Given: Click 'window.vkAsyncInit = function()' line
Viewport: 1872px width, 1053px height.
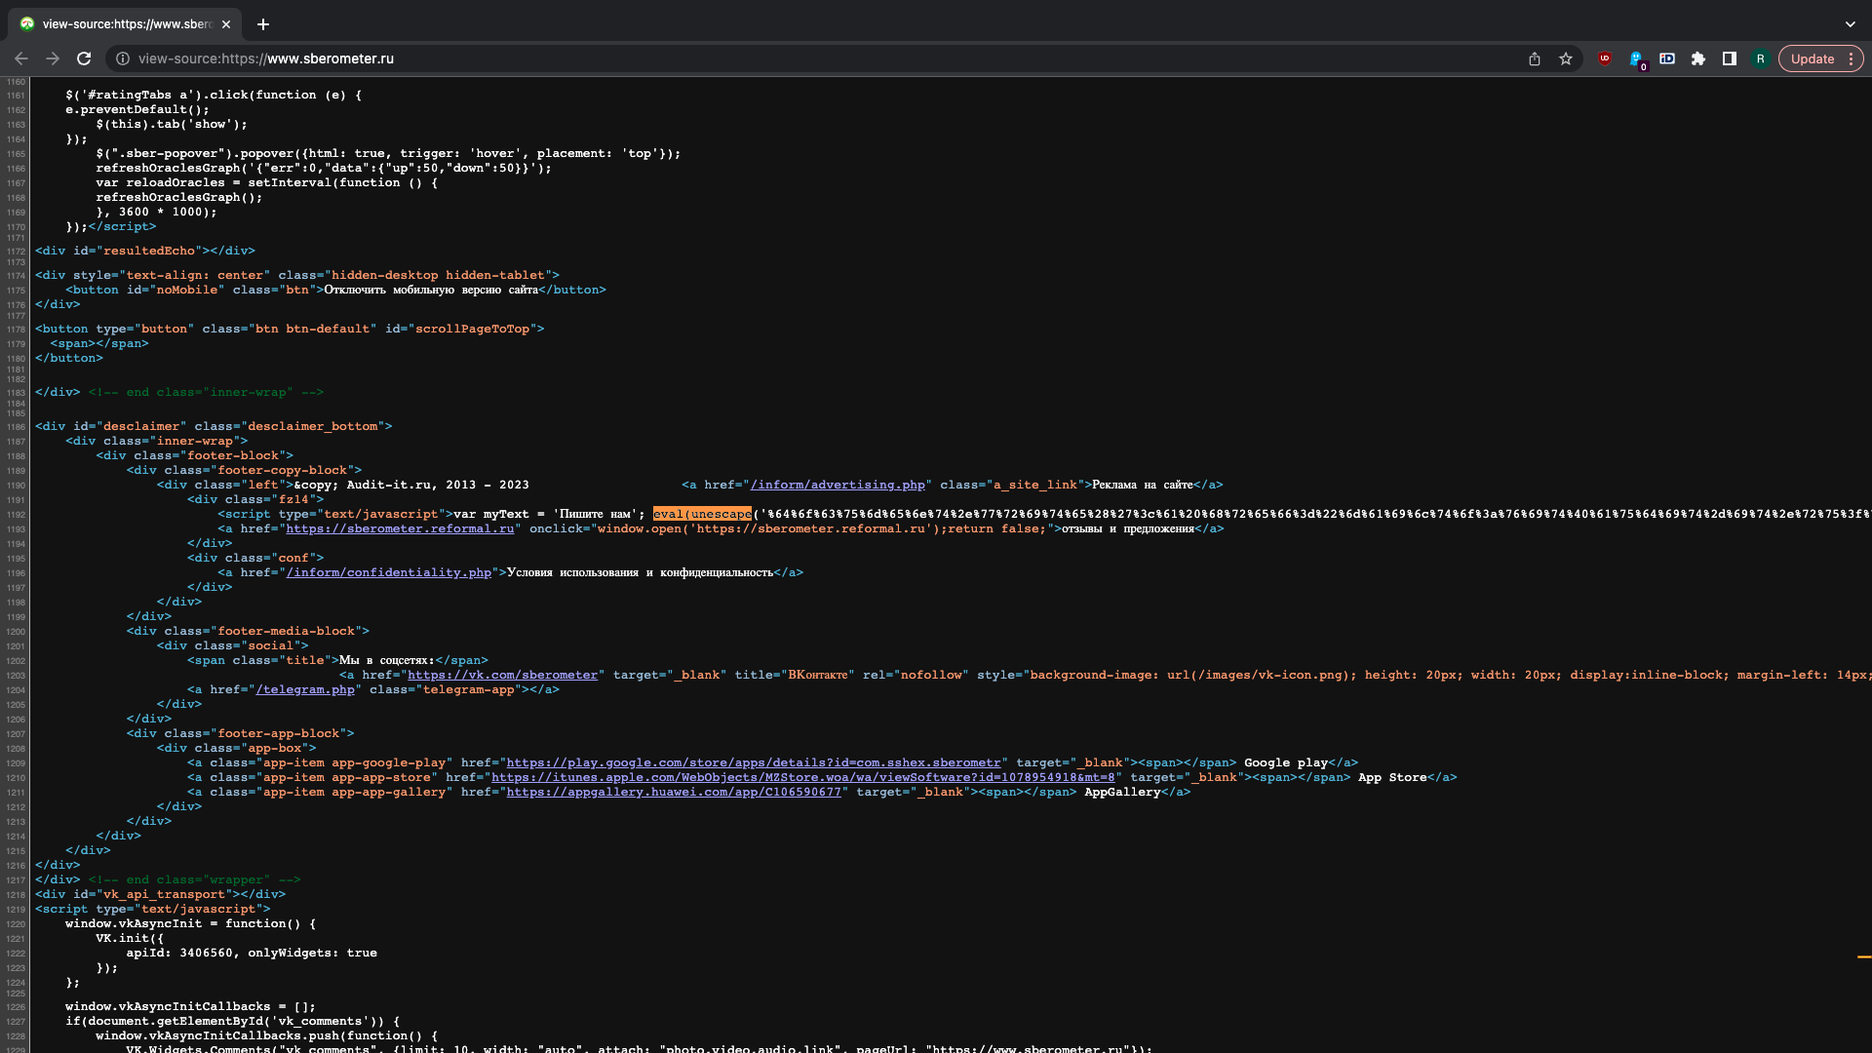Looking at the screenshot, I should click(x=191, y=923).
